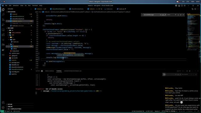Open the Run menu
Image resolution: width=201 pixels, height=113 pixels.
(29, 6)
